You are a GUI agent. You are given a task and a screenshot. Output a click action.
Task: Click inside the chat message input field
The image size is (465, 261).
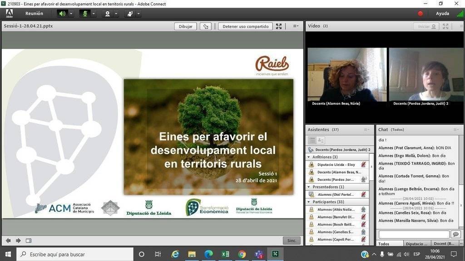tap(413, 234)
